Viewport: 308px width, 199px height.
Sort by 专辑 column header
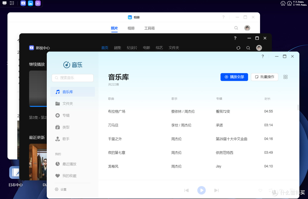pos(219,99)
